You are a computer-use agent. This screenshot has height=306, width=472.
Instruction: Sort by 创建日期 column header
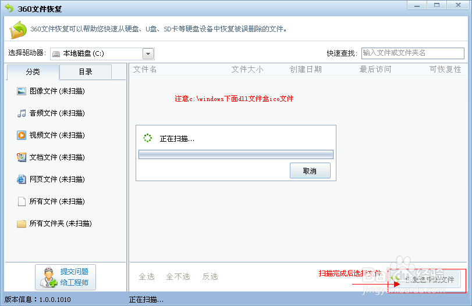pyautogui.click(x=306, y=69)
